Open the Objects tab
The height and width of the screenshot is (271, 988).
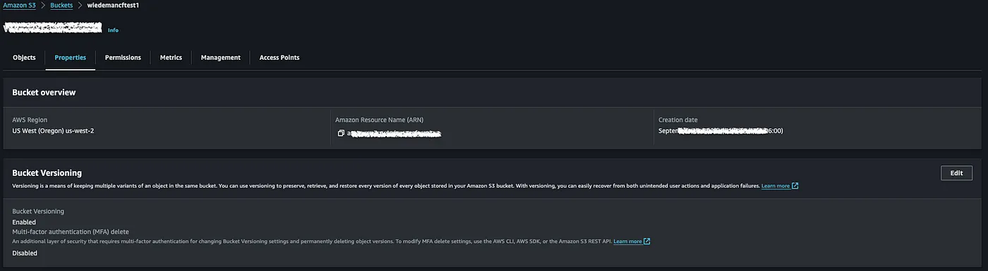pyautogui.click(x=24, y=58)
